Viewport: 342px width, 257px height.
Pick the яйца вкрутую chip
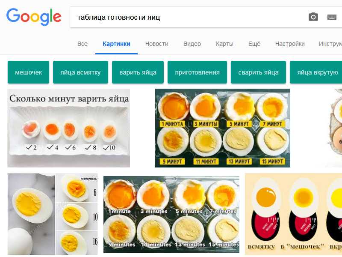click(316, 72)
